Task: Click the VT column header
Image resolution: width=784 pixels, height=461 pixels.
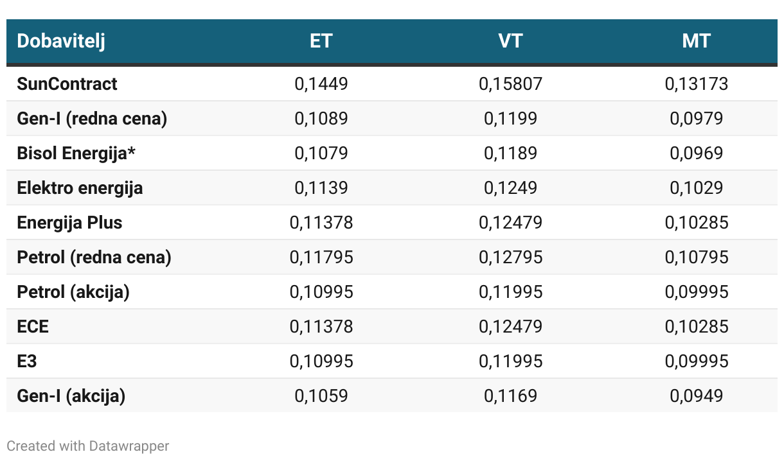Action: click(510, 41)
